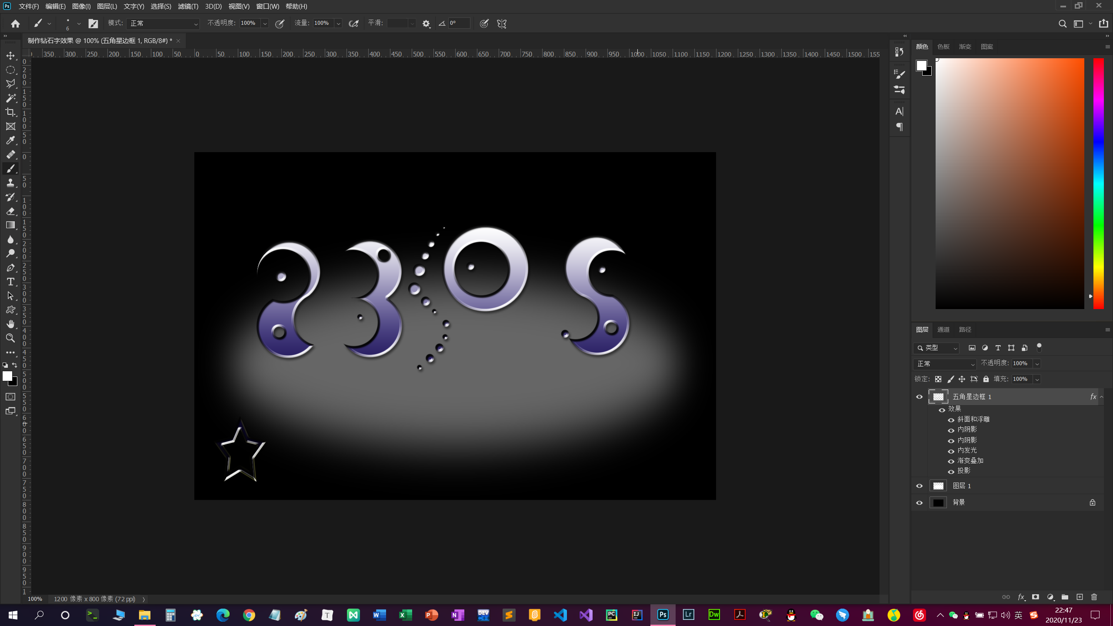1113x626 pixels.
Task: Select the Clone Stamp tool
Action: (10, 183)
